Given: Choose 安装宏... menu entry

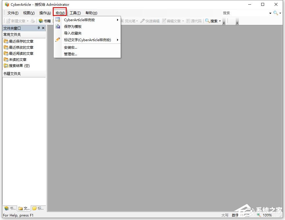Looking at the screenshot, I should [x=87, y=48].
